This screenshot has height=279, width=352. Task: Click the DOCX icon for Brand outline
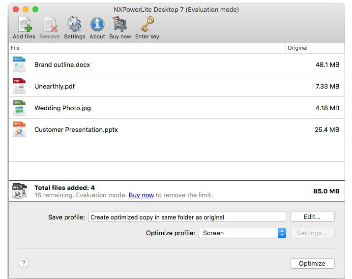[x=19, y=64]
